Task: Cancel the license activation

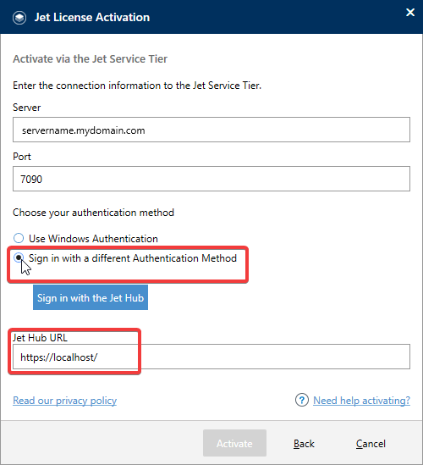Action: click(371, 444)
